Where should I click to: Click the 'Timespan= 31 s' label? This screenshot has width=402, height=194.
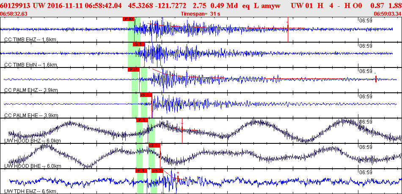(x=201, y=14)
